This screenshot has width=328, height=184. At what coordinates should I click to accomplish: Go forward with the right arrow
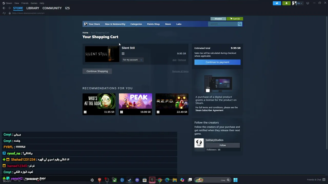coord(9,8)
